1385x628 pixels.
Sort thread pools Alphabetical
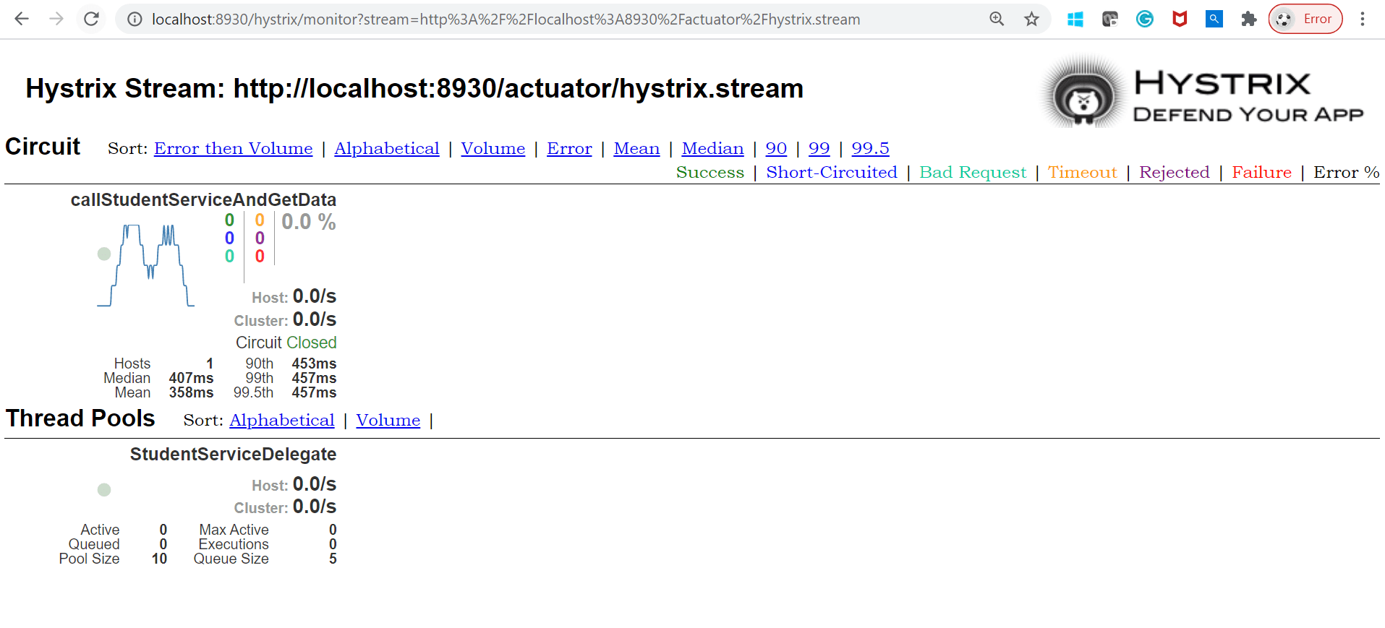[282, 420]
